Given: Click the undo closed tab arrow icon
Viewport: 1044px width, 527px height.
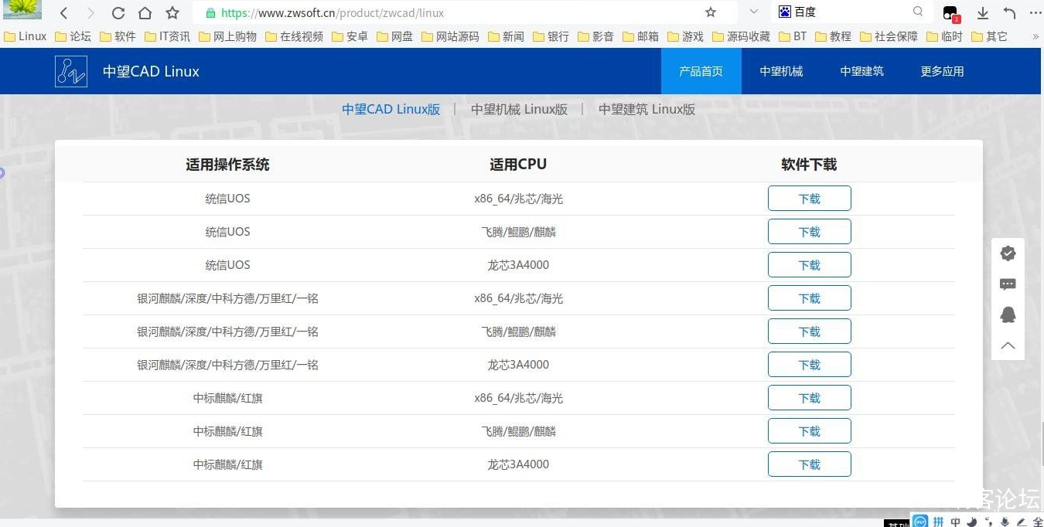Looking at the screenshot, I should tap(1009, 13).
